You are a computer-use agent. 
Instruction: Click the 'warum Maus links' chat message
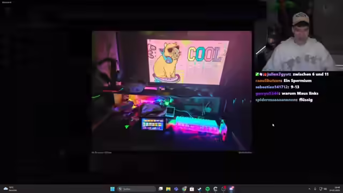300,93
